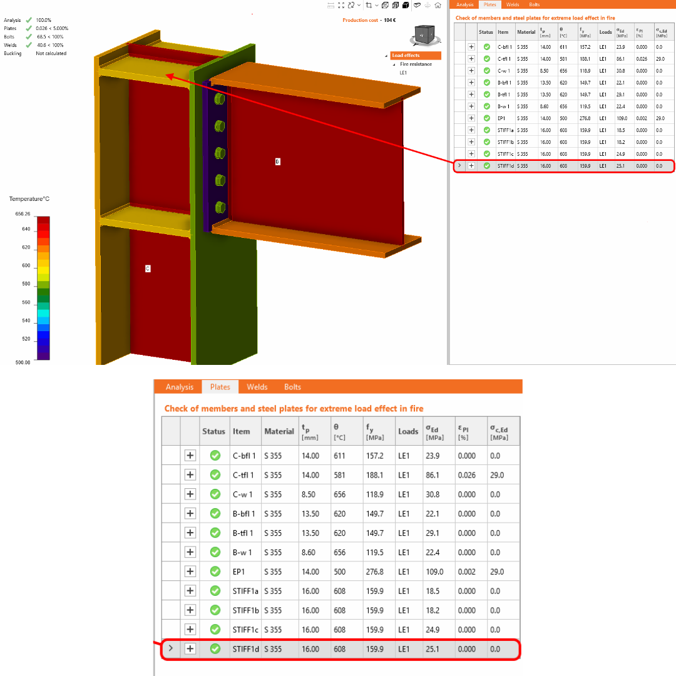Open the dropdown arrow beside rotate icon

pyautogui.click(x=359, y=5)
